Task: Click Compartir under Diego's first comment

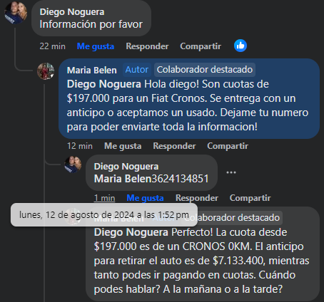Action: pyautogui.click(x=201, y=46)
